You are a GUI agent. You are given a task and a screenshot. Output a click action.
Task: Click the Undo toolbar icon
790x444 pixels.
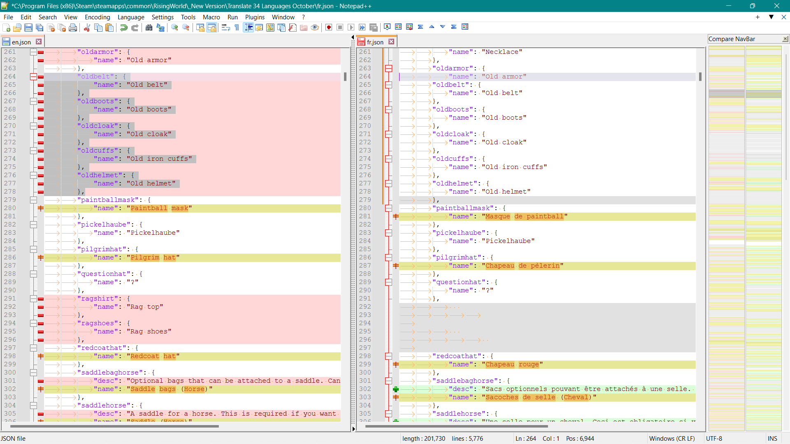(x=123, y=28)
